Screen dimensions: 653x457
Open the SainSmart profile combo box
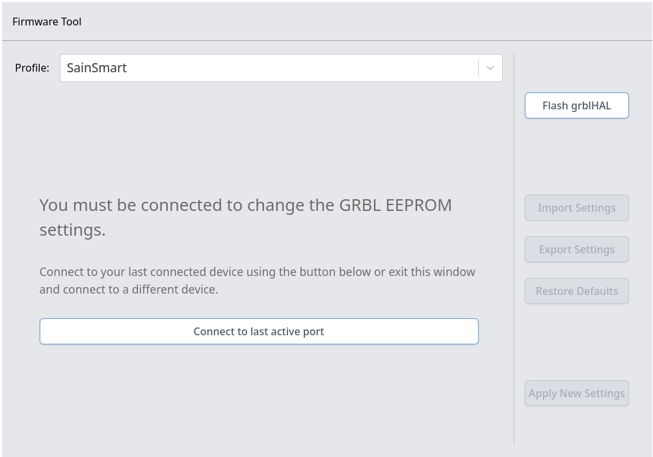pos(281,68)
